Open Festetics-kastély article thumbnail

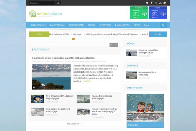click(83, 111)
